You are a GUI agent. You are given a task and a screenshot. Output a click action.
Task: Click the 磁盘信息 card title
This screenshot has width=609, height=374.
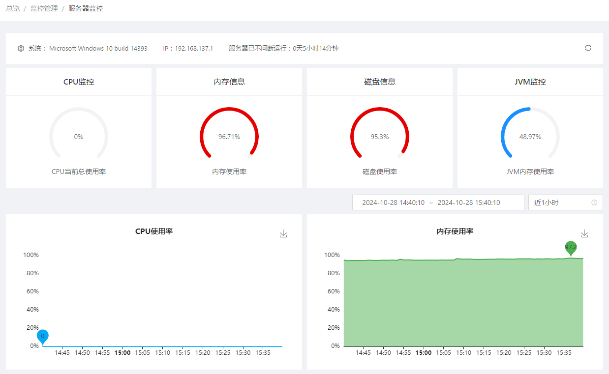pos(380,82)
